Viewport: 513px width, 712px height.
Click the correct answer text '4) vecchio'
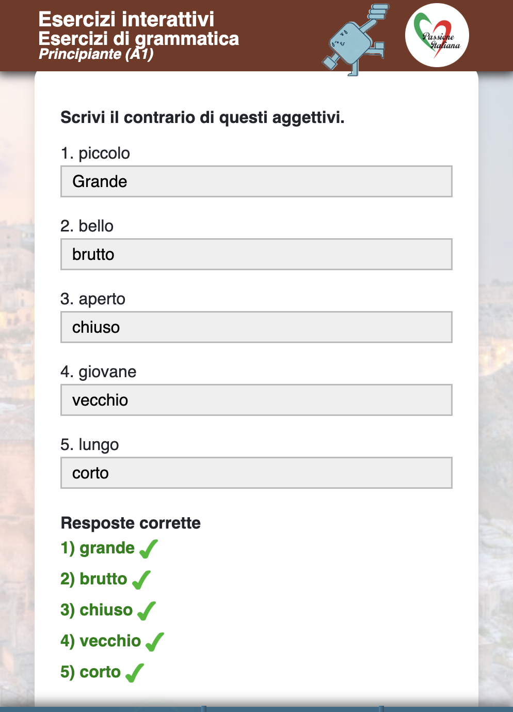coord(101,641)
